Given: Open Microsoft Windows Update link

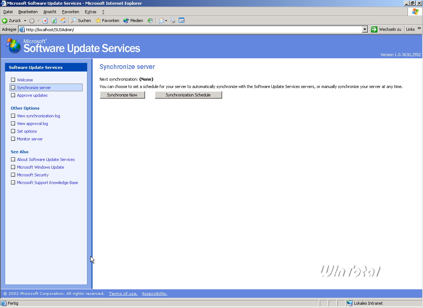Looking at the screenshot, I should [40, 167].
